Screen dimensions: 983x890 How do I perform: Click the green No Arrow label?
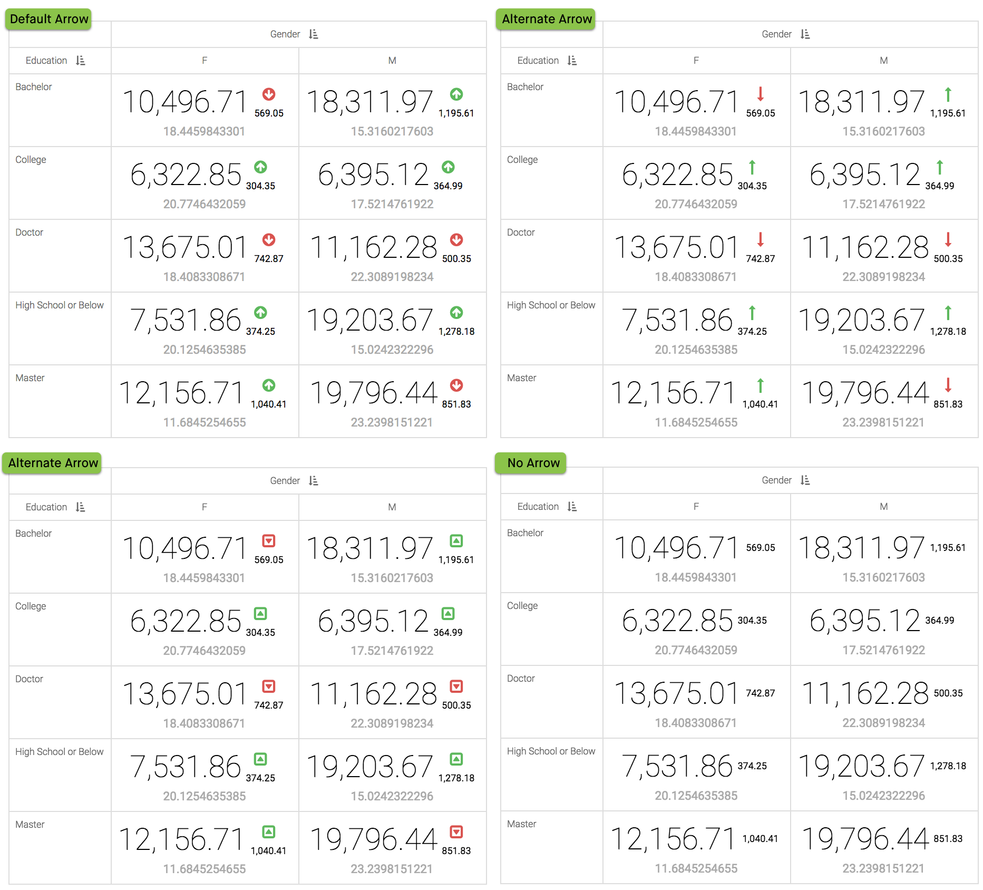532,463
